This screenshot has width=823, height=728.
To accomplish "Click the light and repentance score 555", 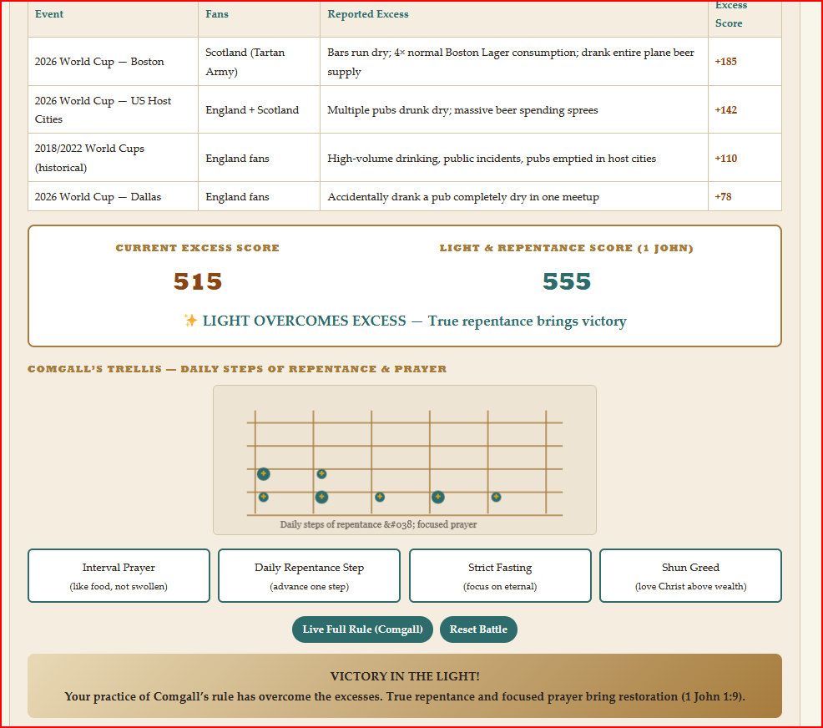I will pyautogui.click(x=567, y=282).
